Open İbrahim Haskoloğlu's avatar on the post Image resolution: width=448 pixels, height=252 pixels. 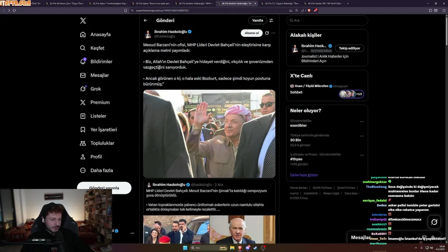pyautogui.click(x=148, y=34)
